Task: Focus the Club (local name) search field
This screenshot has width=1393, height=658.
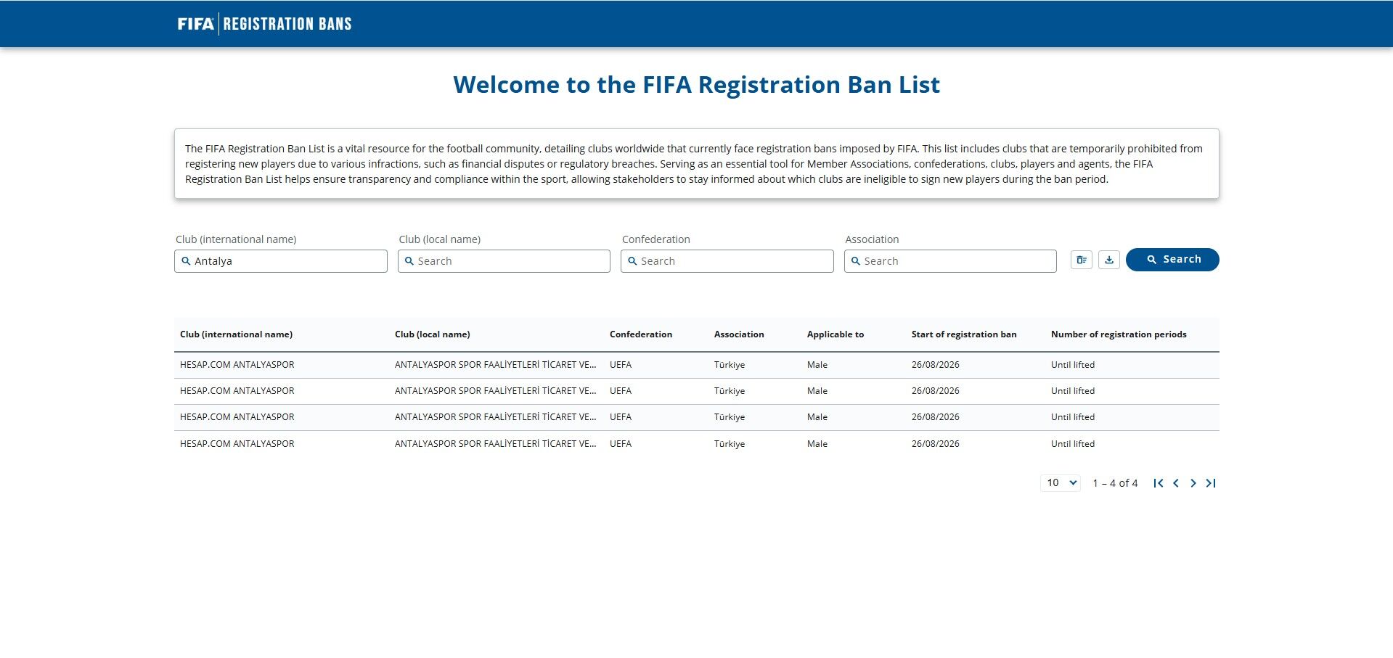Action: click(504, 261)
